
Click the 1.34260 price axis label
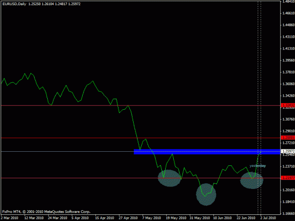tap(288, 96)
